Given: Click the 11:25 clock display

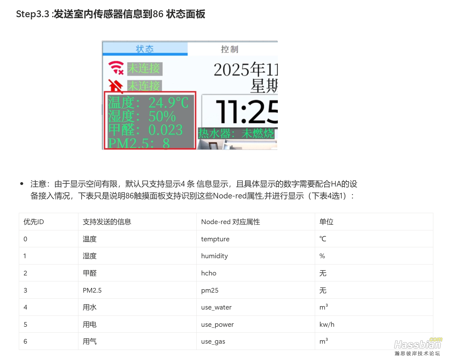Looking at the screenshot, I should [246, 112].
